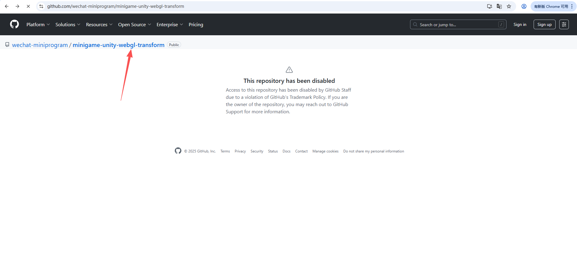The image size is (577, 254).
Task: Go to GitHub home via Octocat logo
Action: pos(14,24)
